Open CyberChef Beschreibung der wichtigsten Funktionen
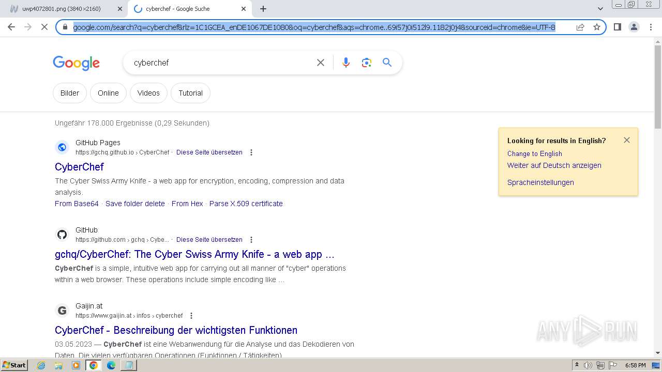This screenshot has width=662, height=372. pos(176,330)
